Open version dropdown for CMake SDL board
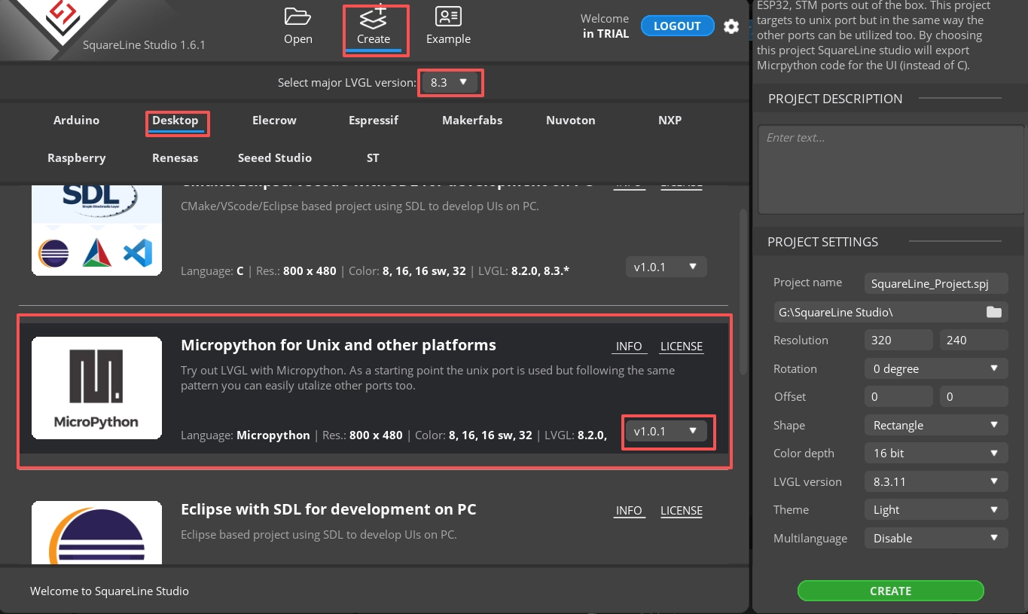Image resolution: width=1028 pixels, height=614 pixels. (x=666, y=267)
